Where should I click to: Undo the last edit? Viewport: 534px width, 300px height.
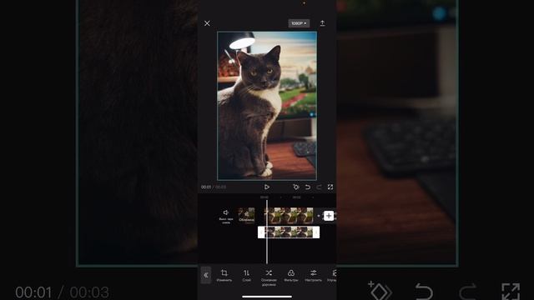(308, 187)
